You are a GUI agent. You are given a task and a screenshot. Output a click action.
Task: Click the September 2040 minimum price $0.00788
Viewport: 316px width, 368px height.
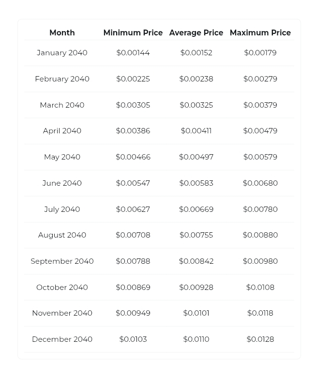[133, 261]
